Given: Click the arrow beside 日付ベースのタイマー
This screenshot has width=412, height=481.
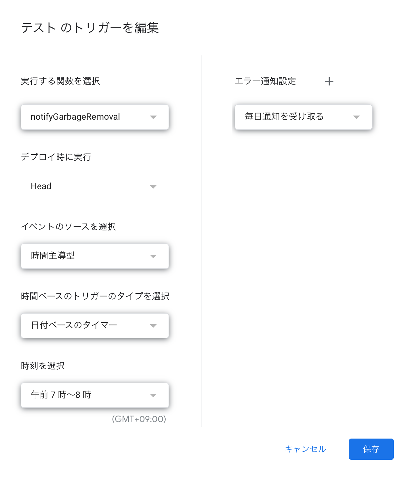Looking at the screenshot, I should coord(153,326).
